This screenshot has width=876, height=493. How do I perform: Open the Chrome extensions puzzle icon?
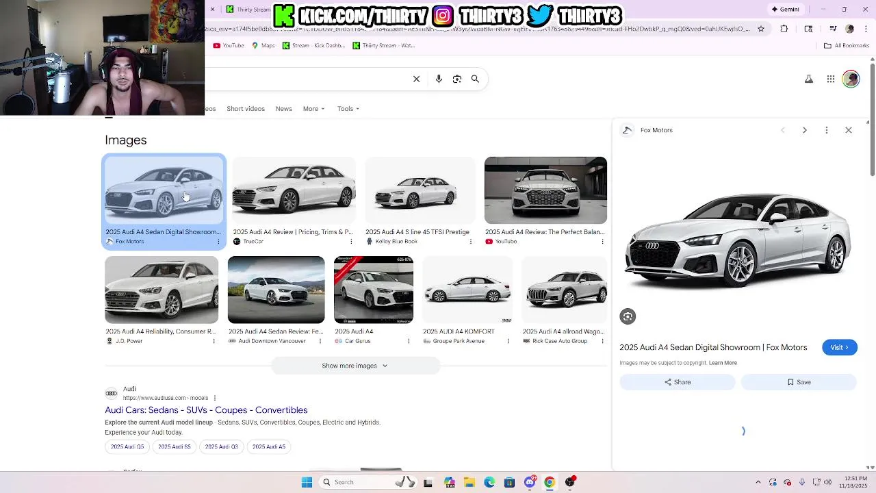(x=784, y=29)
